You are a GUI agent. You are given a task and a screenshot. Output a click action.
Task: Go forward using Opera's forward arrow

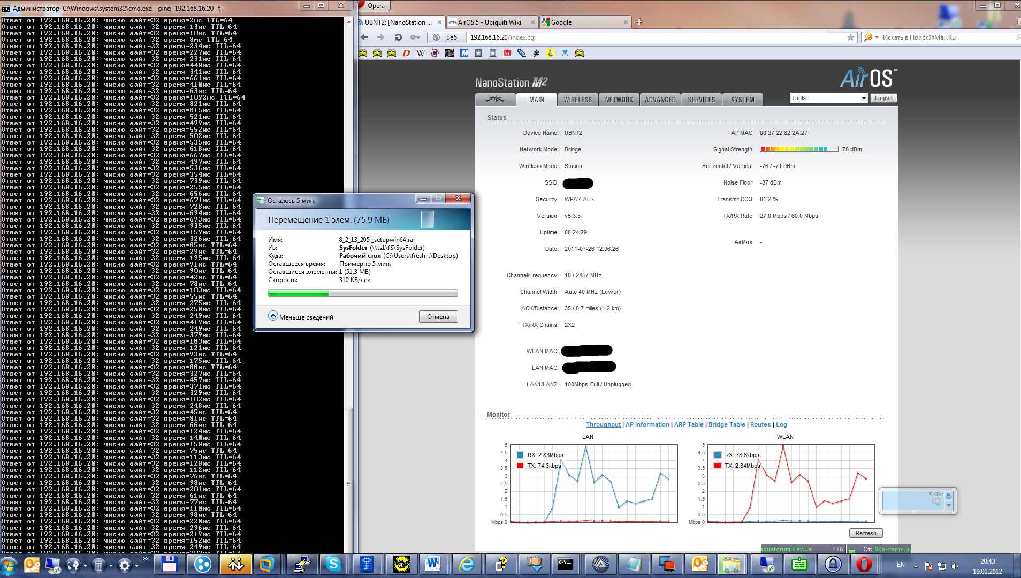380,37
